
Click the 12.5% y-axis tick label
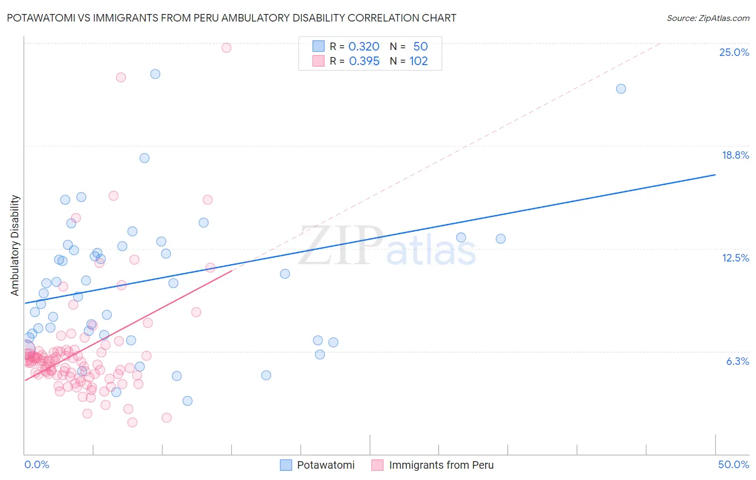coord(735,258)
